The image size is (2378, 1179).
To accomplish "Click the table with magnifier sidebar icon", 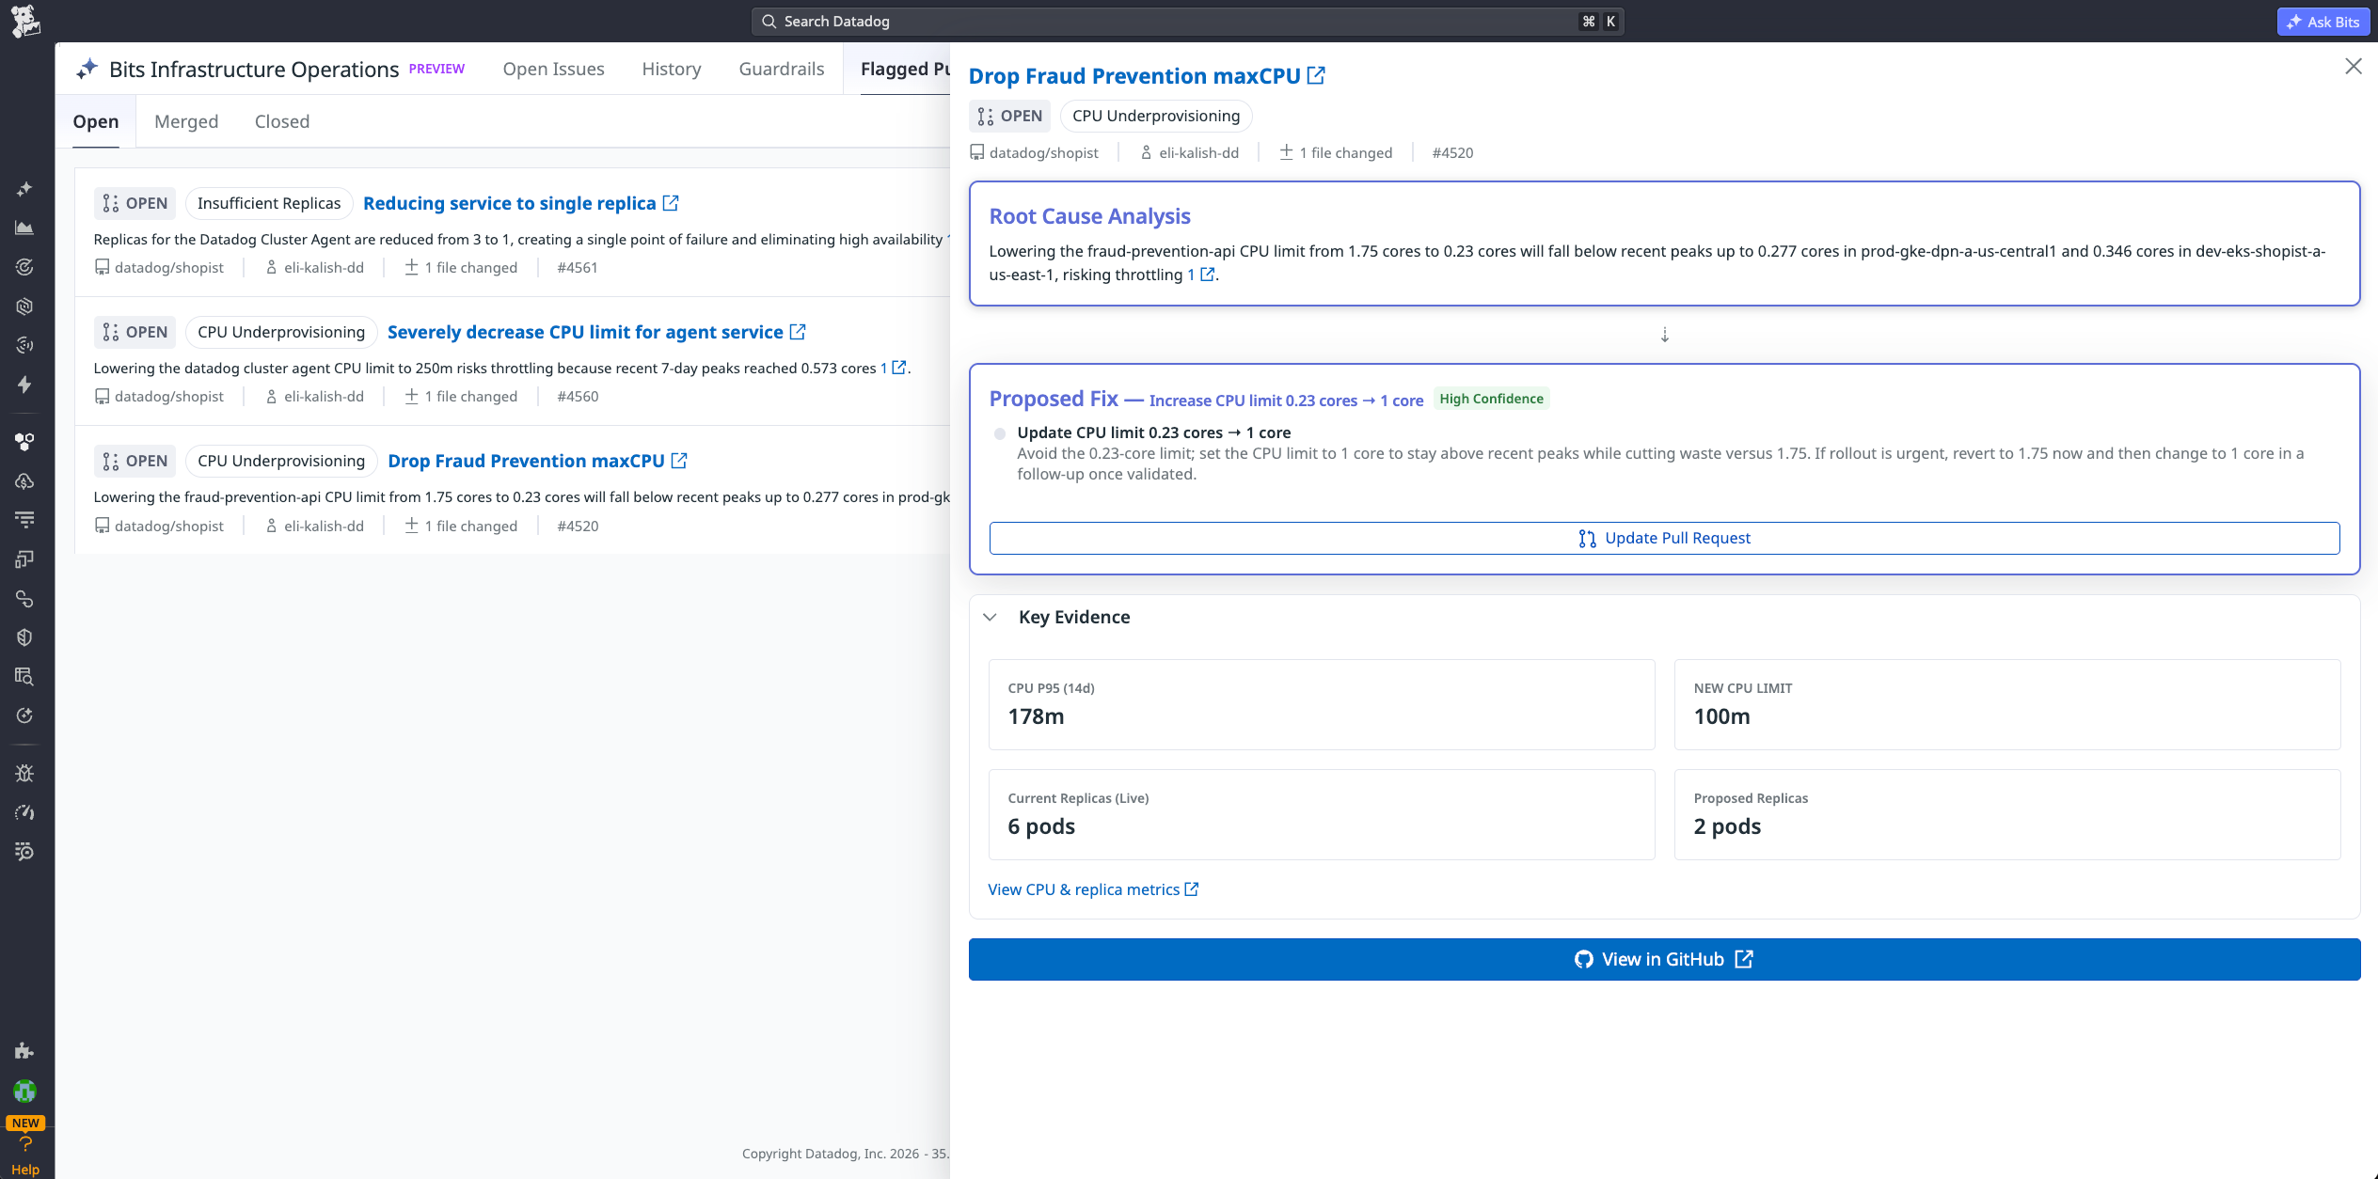I will [25, 677].
